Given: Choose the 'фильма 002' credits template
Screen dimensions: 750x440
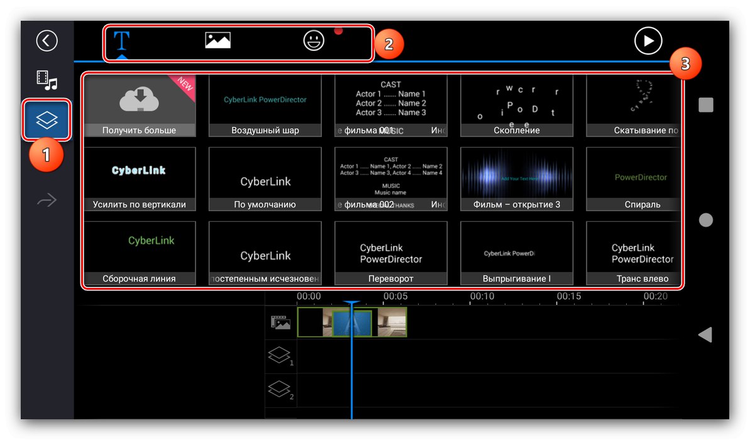Looking at the screenshot, I should (391, 179).
